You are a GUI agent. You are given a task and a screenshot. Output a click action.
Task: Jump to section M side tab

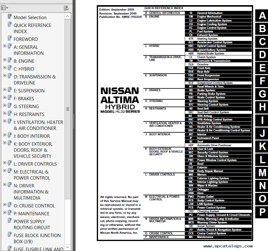[262, 173]
